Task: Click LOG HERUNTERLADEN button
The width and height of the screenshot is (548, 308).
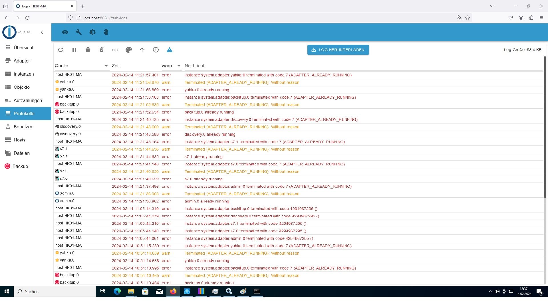Action: (338, 50)
